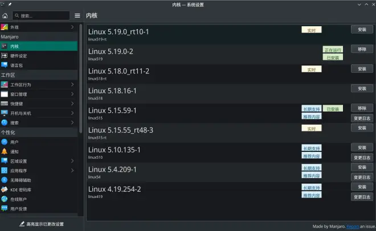Click the Linux 5.18.16-1 title text
The height and width of the screenshot is (231, 376).
click(112, 91)
